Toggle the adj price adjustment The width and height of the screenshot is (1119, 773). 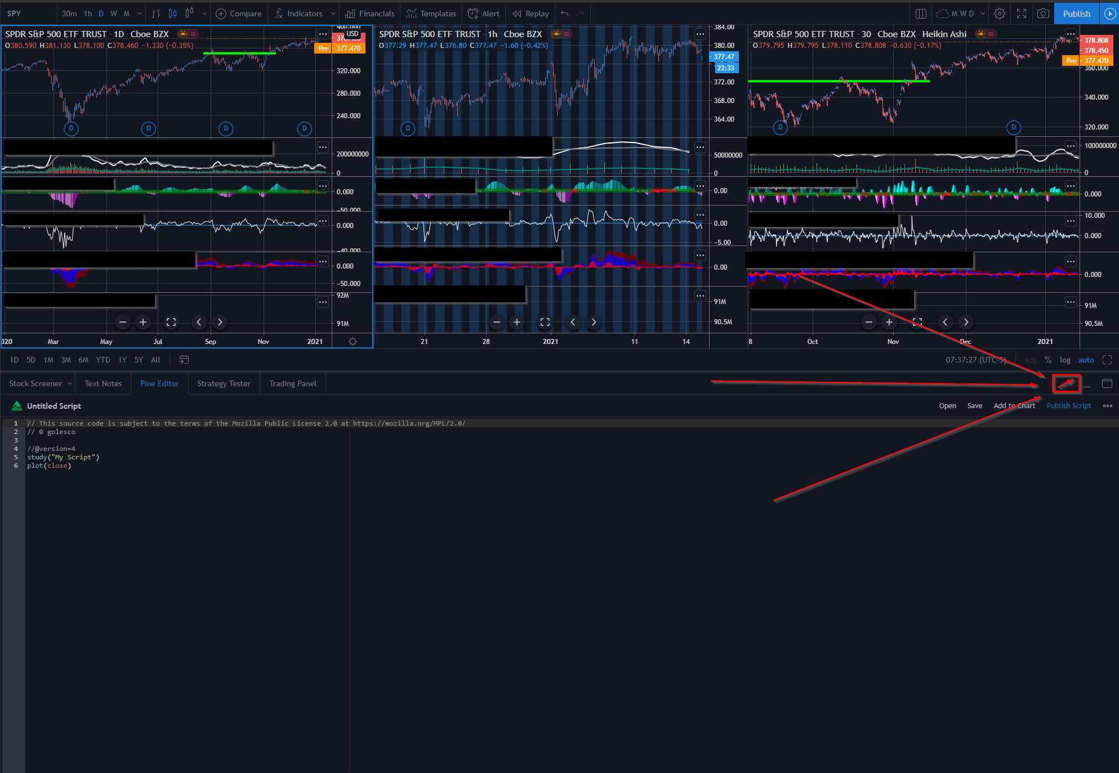1030,360
